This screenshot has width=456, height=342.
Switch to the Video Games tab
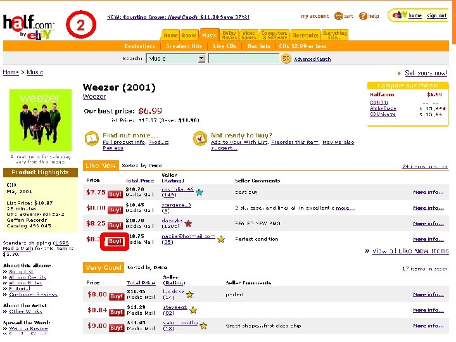(x=249, y=35)
